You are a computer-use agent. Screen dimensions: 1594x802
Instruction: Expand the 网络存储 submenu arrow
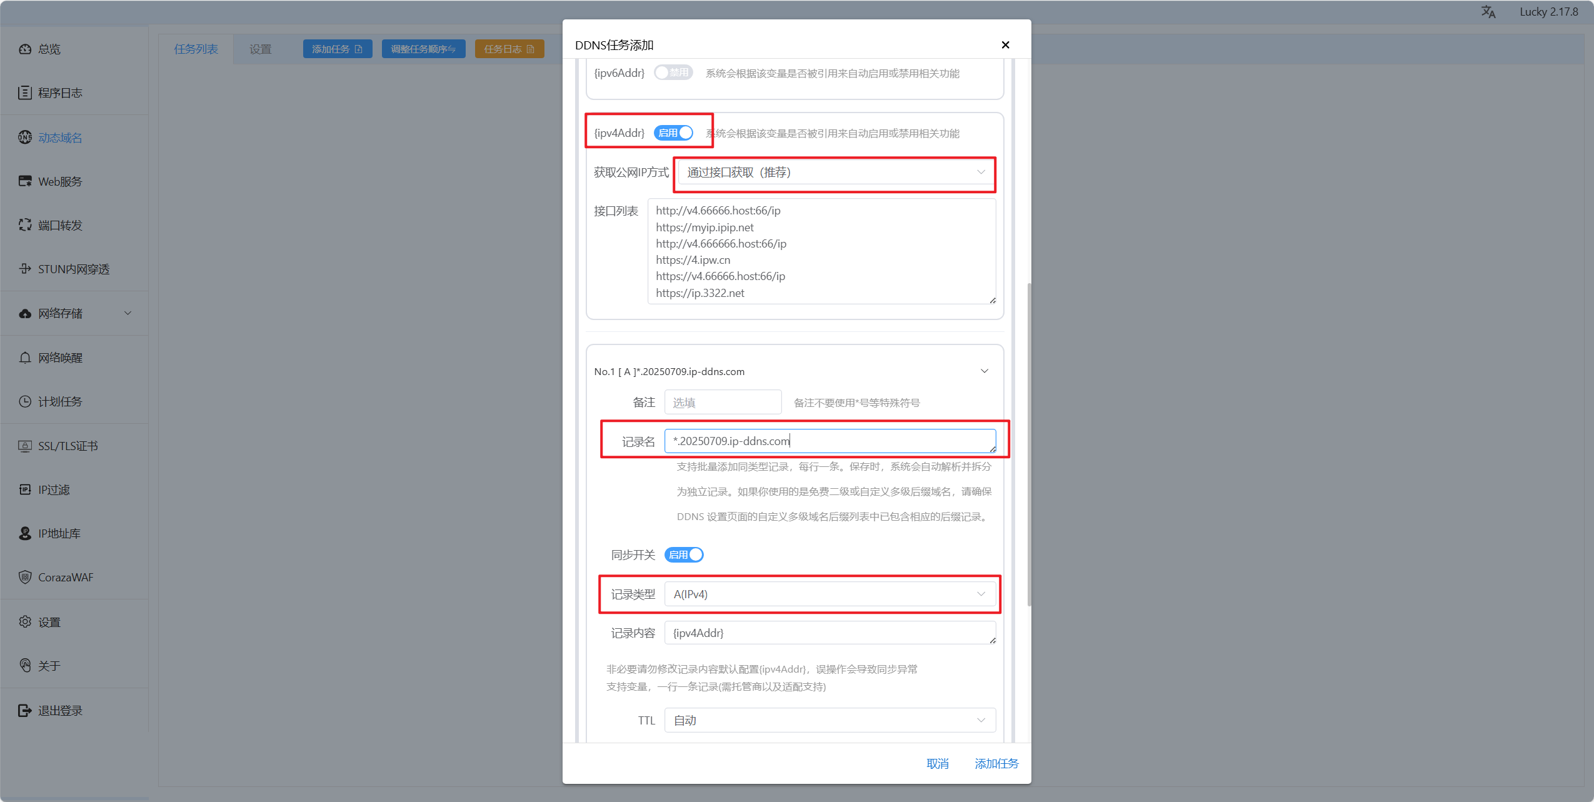pyautogui.click(x=128, y=313)
